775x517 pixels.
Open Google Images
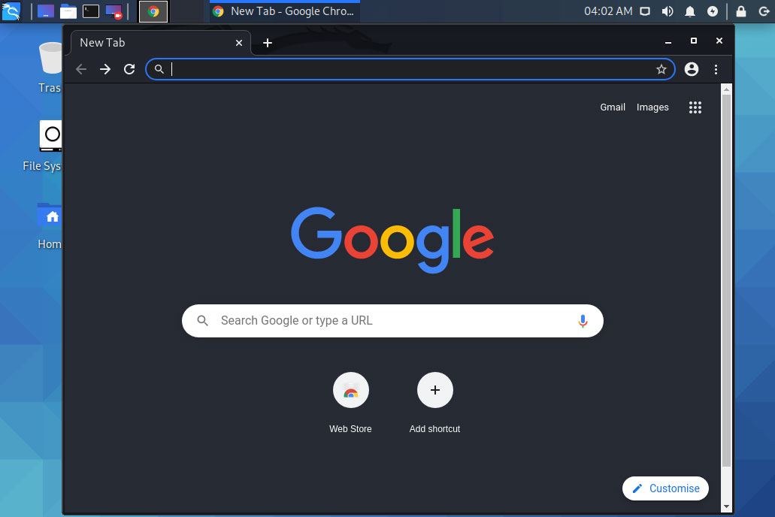[x=652, y=107]
